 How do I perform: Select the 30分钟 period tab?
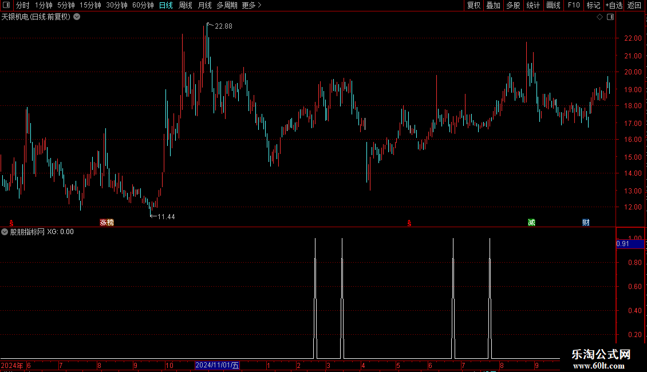point(117,5)
